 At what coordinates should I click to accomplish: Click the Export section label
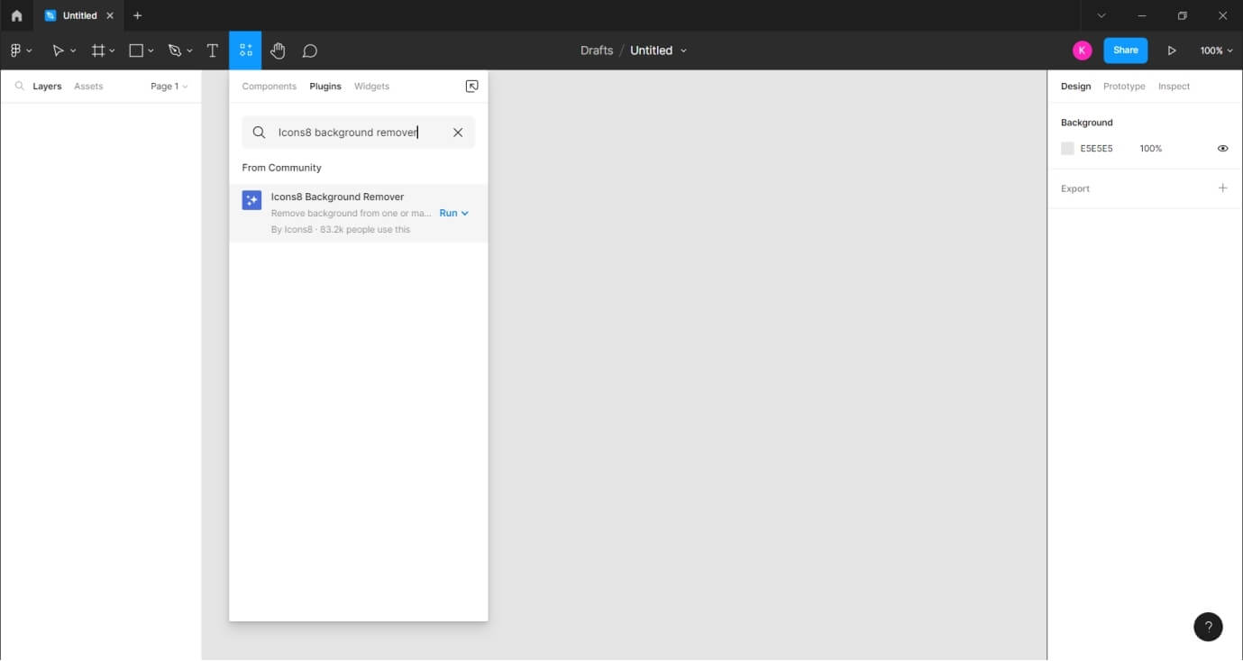pyautogui.click(x=1075, y=188)
